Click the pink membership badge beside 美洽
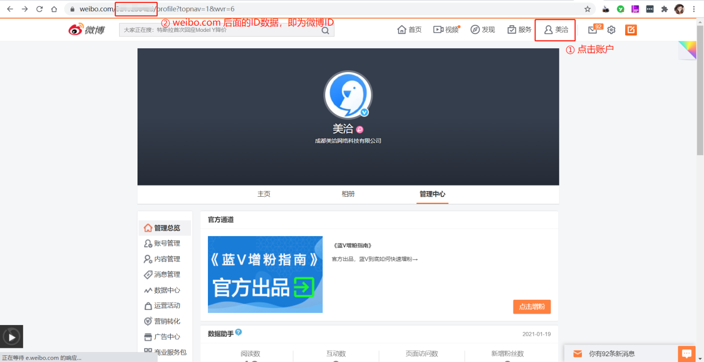Screen dimensions: 704x362 (360, 130)
